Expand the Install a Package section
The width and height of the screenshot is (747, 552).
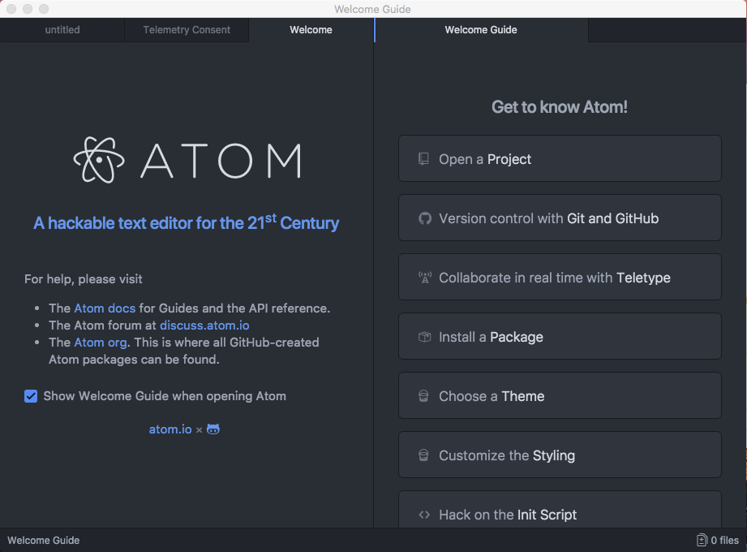(560, 337)
